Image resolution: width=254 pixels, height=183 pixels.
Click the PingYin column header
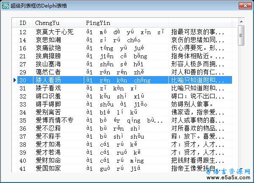tap(98, 22)
